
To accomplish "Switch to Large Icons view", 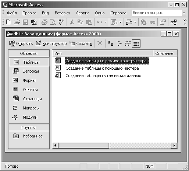I will 110,43.
